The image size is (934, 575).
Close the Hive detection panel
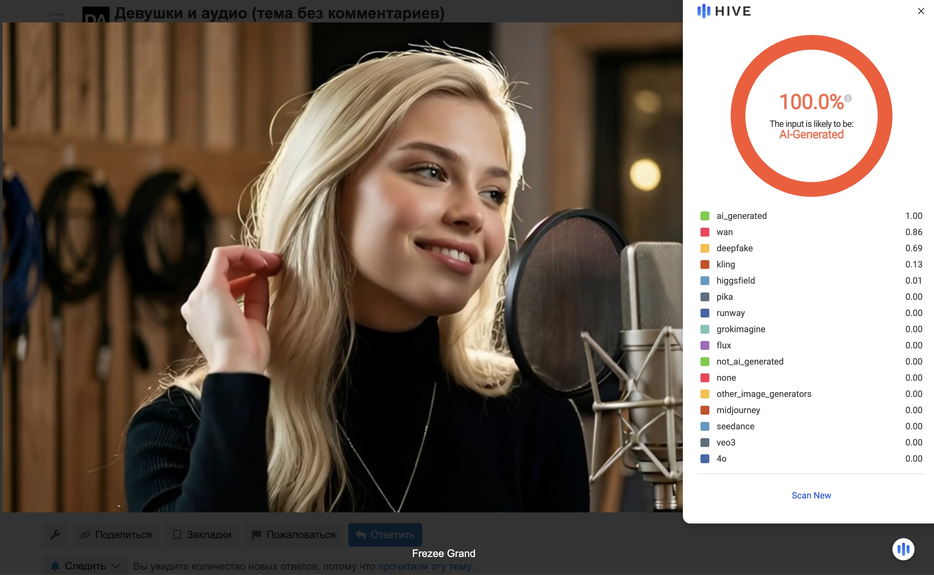pos(921,11)
